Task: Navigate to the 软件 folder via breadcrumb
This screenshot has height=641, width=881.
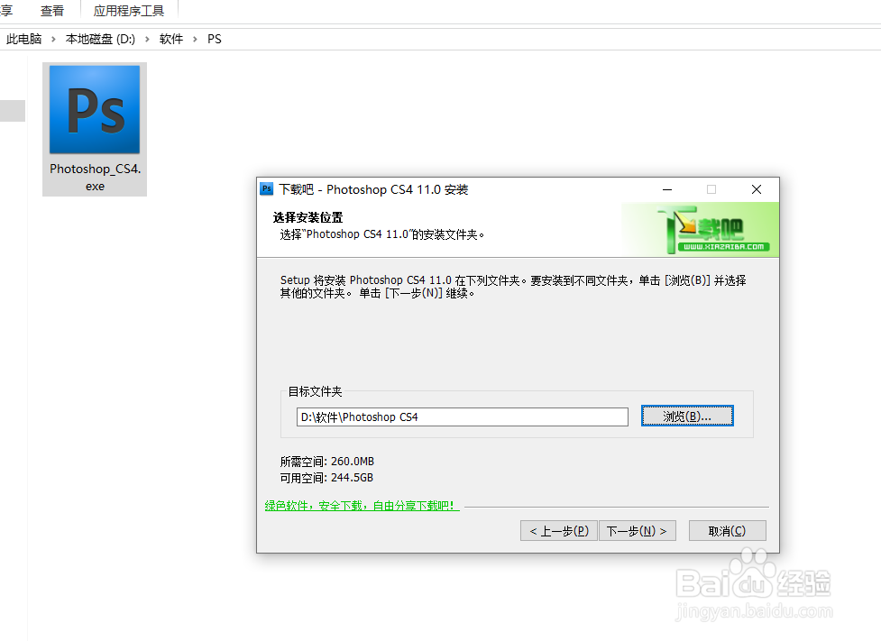Action: (x=170, y=39)
